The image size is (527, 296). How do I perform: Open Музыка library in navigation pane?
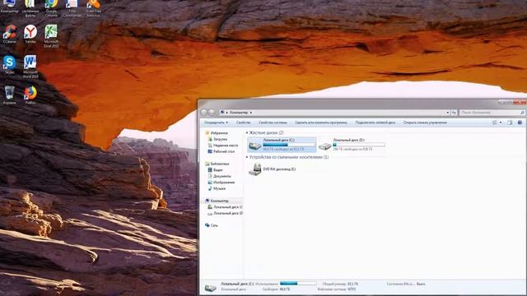tap(217, 188)
